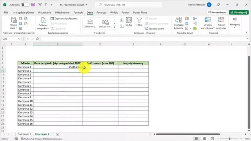Screen dimensions: 251x141
Task: Toggle the Autozapis switch
Action: coord(25,5)
